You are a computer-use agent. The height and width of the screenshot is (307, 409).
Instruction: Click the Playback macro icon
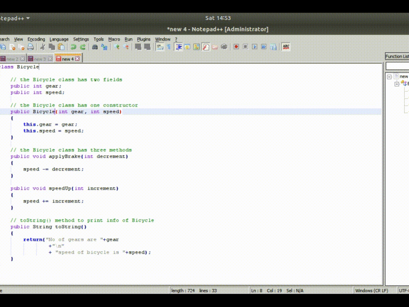click(x=255, y=47)
